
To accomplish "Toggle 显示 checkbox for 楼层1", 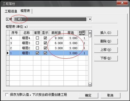I will (45, 53).
